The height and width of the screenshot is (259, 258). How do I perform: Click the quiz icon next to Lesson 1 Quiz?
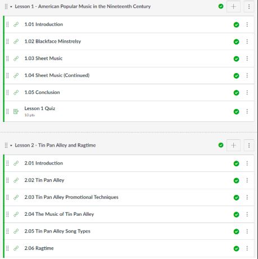16,111
